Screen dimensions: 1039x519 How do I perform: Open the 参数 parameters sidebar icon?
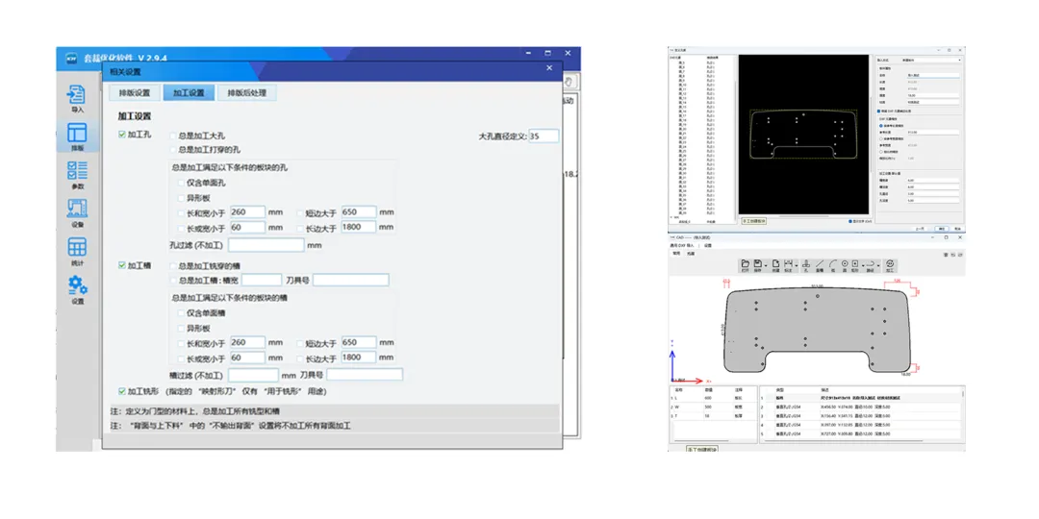pos(78,175)
